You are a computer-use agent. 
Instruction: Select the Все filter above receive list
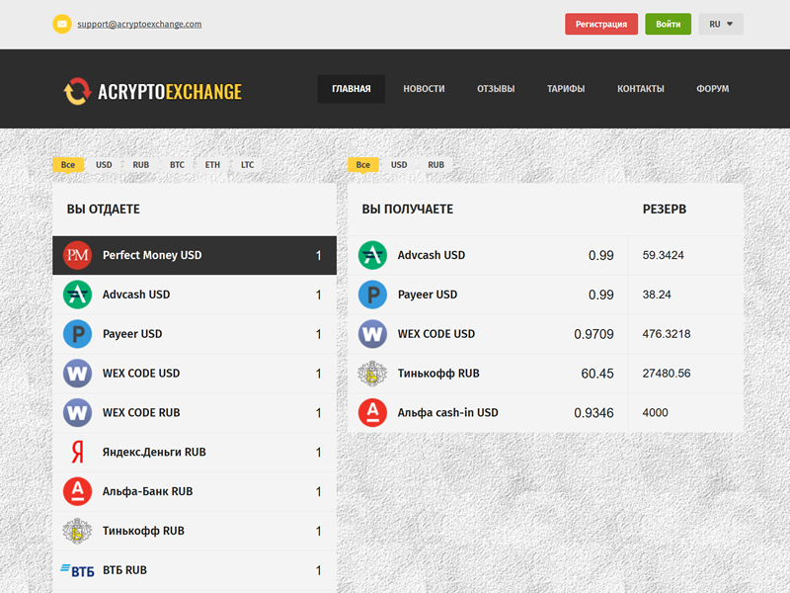tap(363, 165)
